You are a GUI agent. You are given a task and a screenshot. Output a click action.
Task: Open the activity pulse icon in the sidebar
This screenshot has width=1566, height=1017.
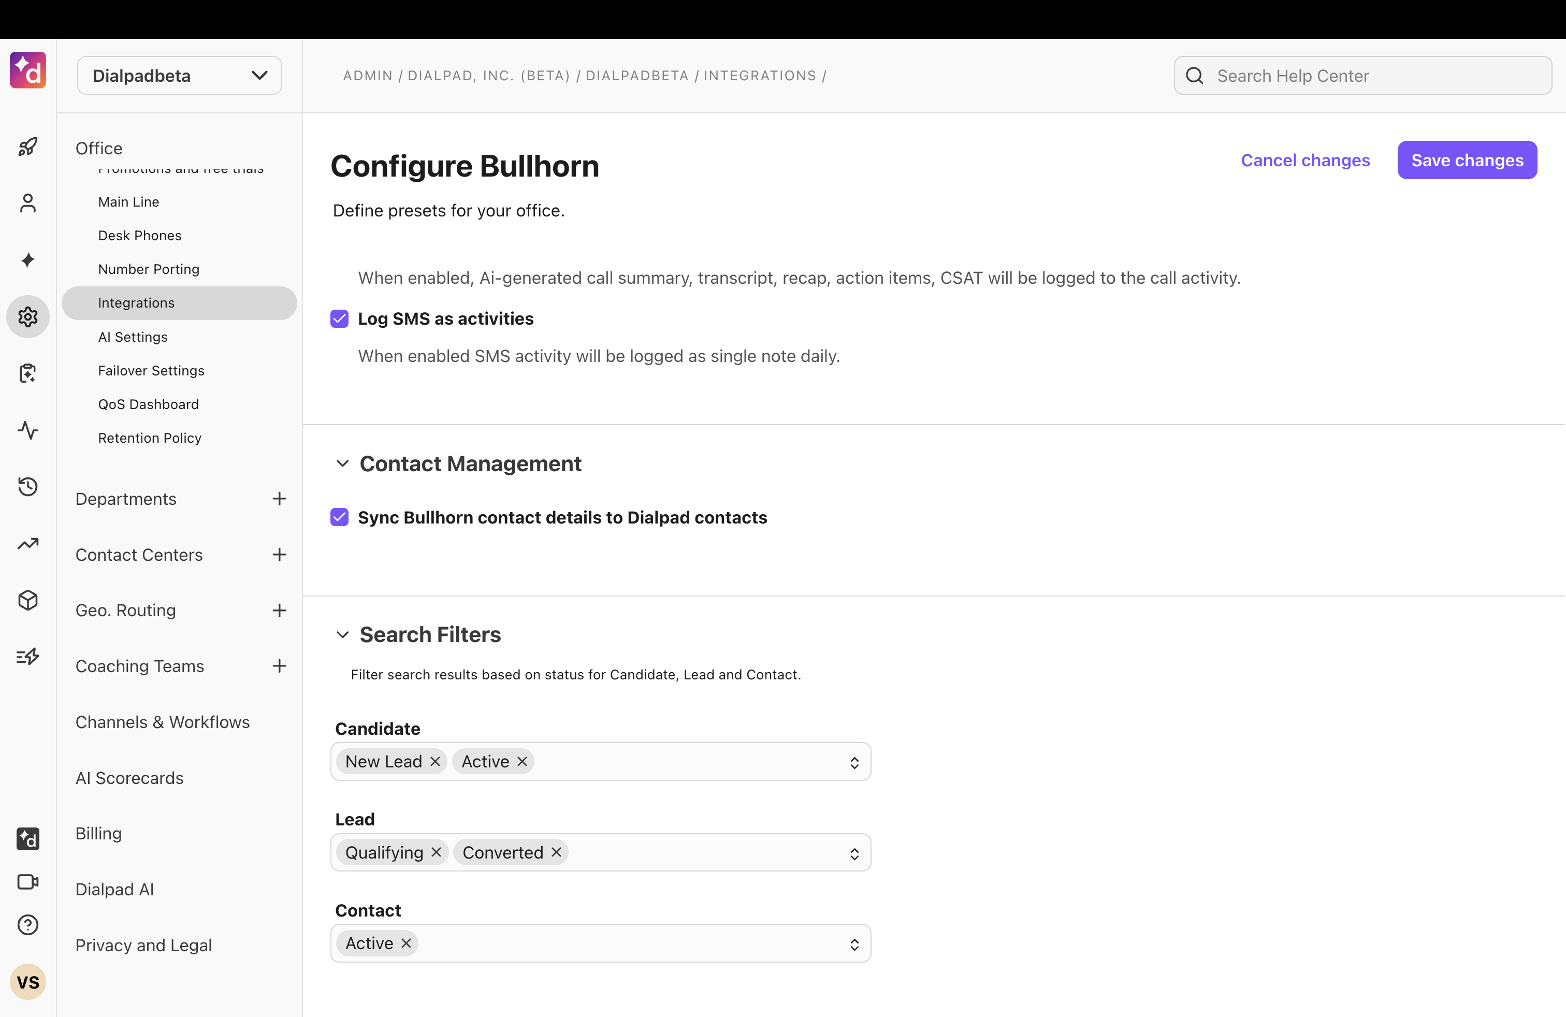27,430
